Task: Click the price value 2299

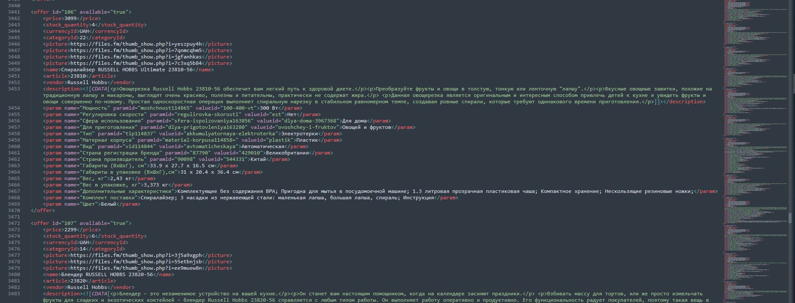Action: pos(70,230)
